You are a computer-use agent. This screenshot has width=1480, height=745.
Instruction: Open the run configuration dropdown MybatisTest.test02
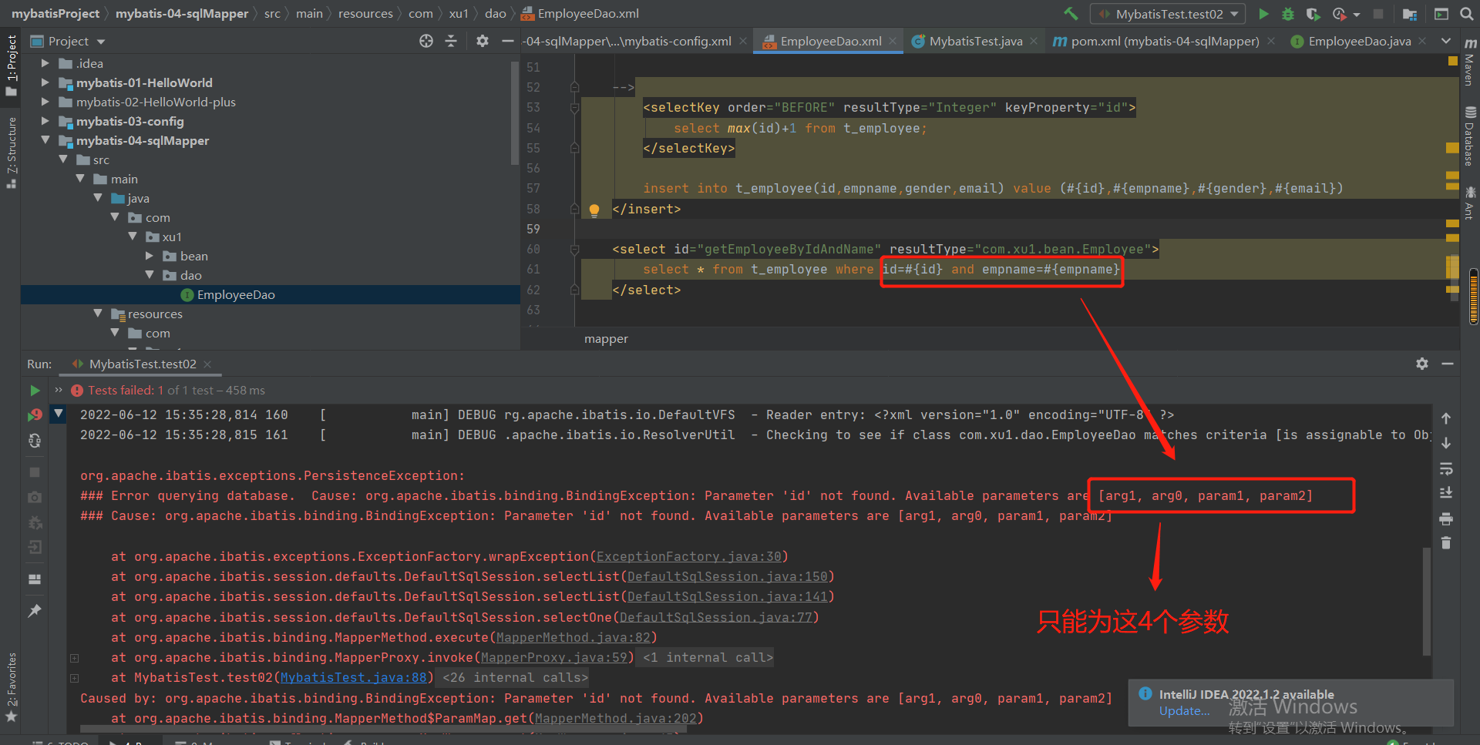pos(1168,14)
